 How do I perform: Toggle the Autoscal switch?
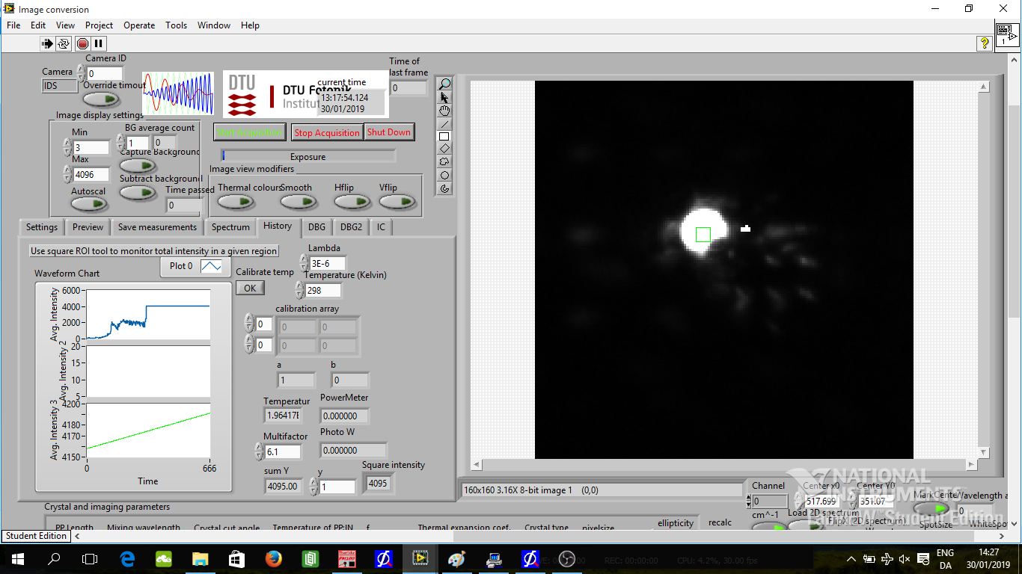[x=89, y=203]
